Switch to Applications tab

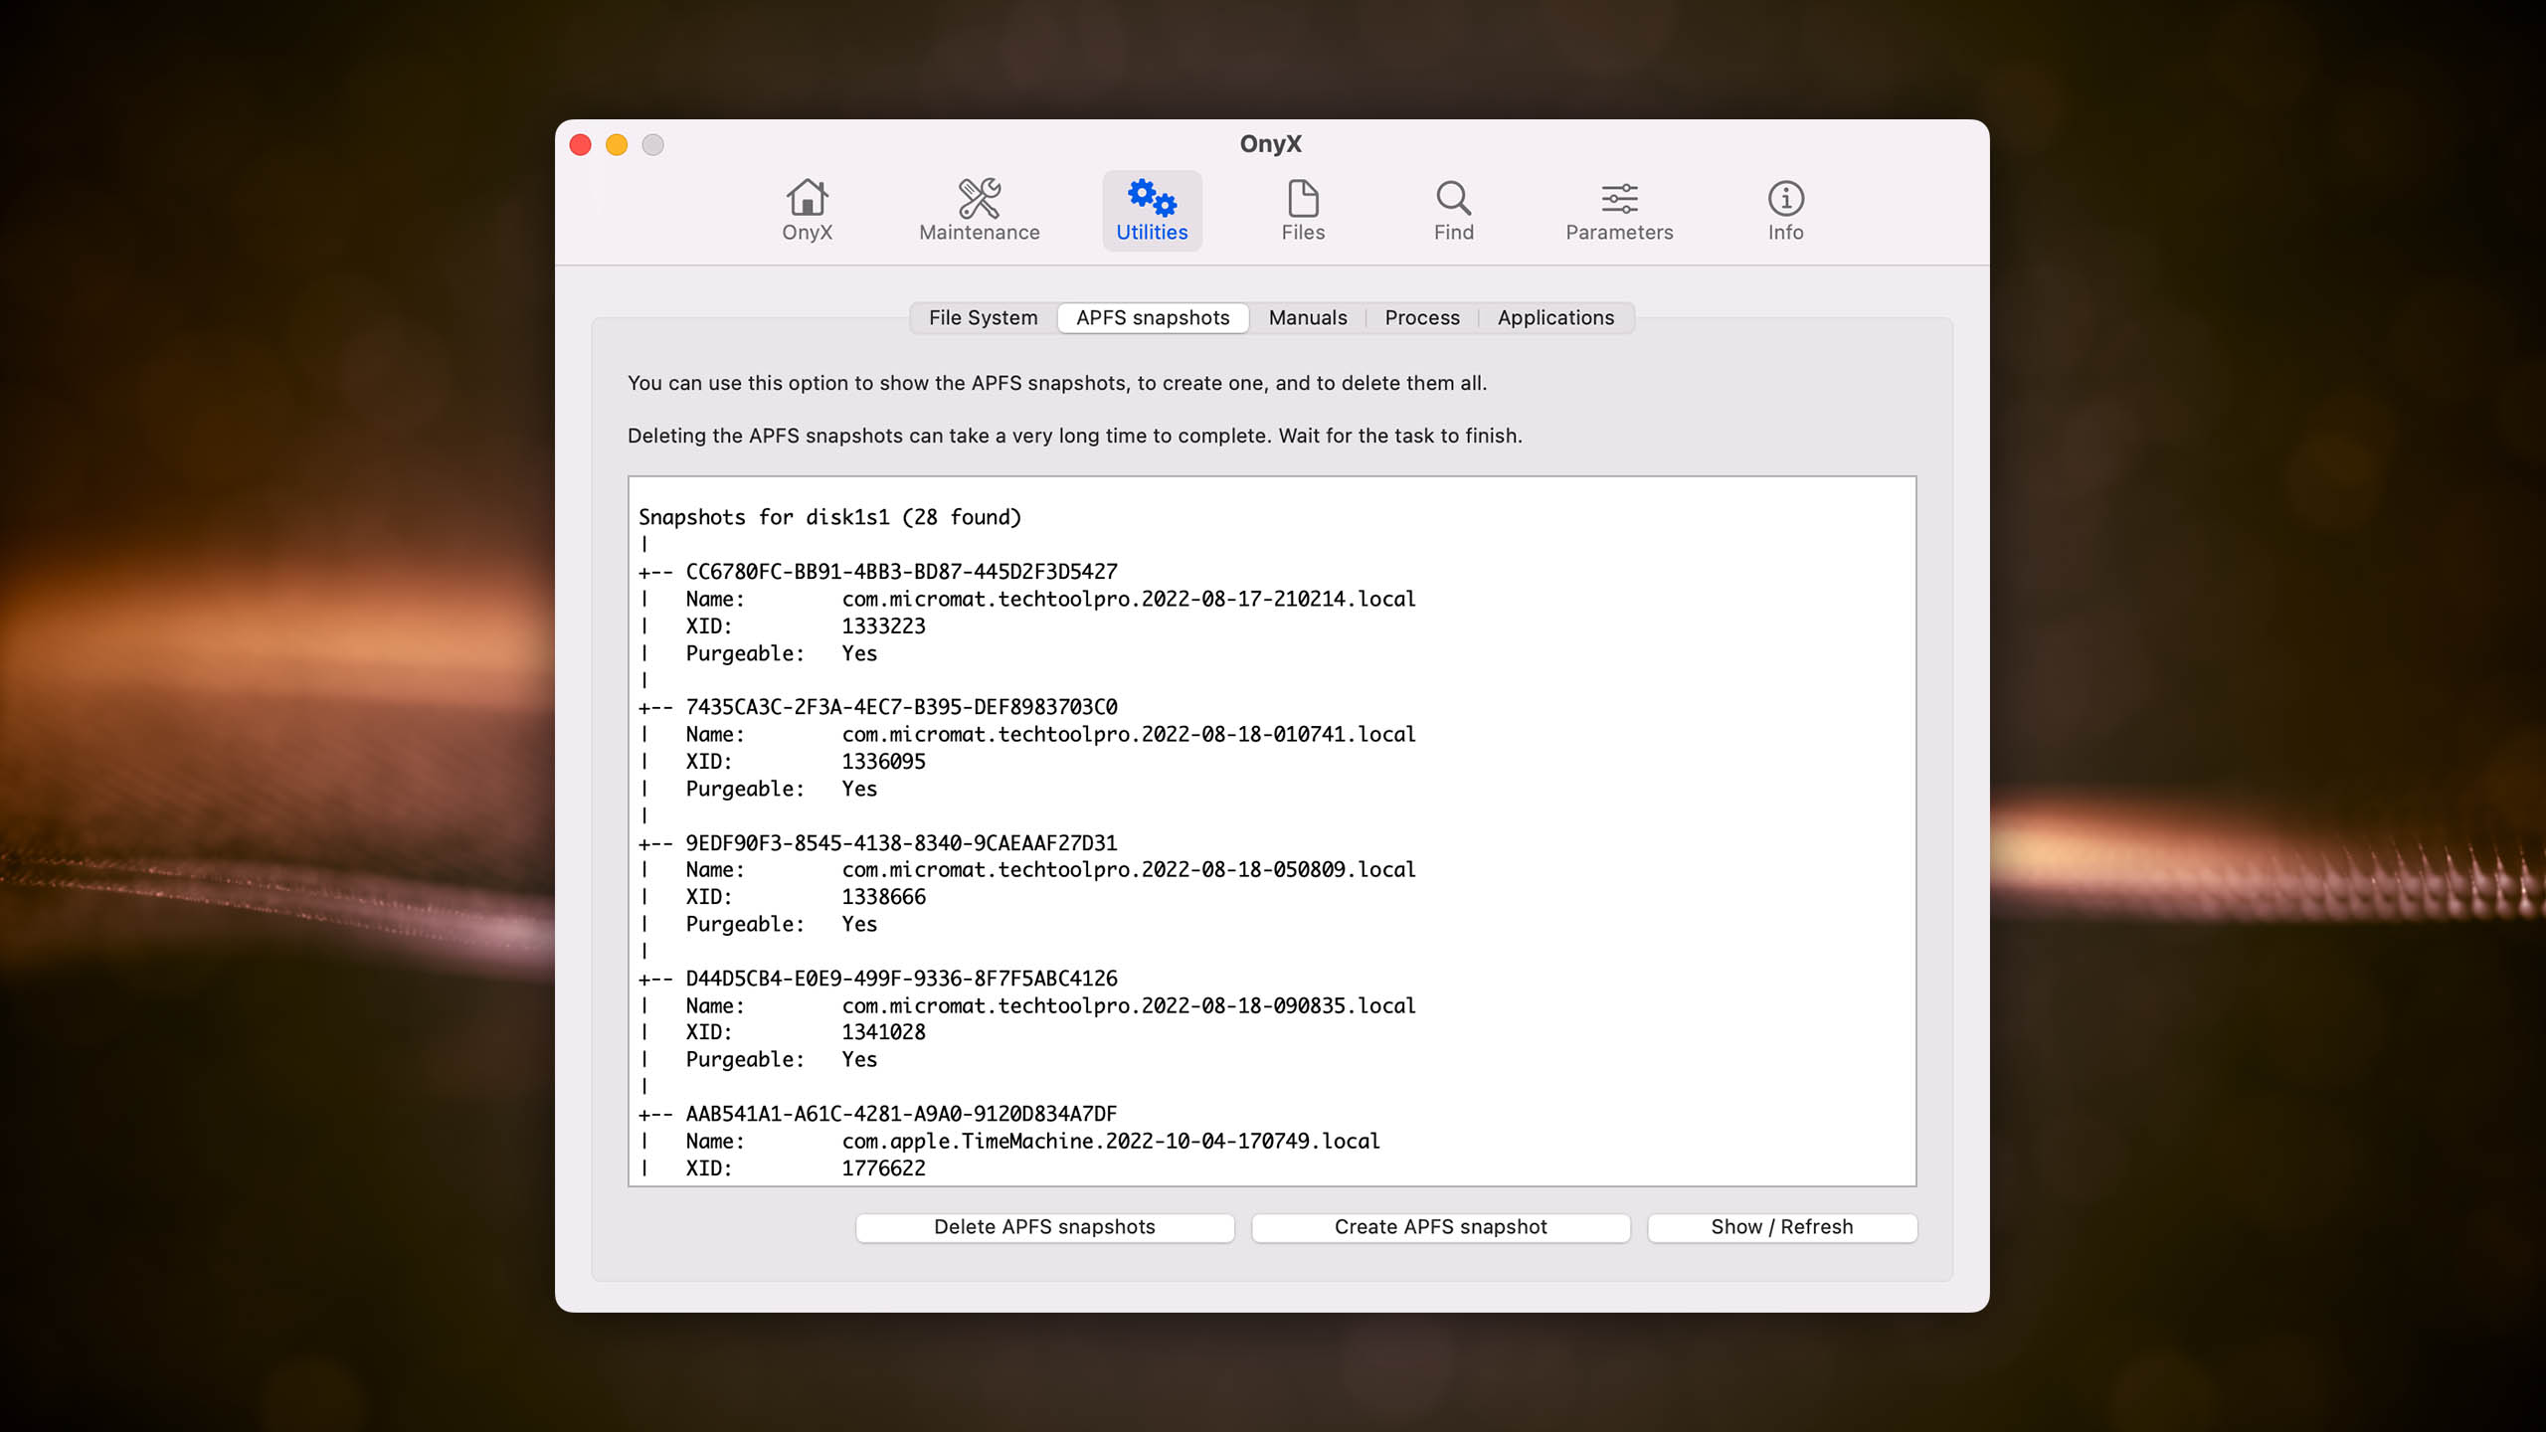pos(1555,317)
